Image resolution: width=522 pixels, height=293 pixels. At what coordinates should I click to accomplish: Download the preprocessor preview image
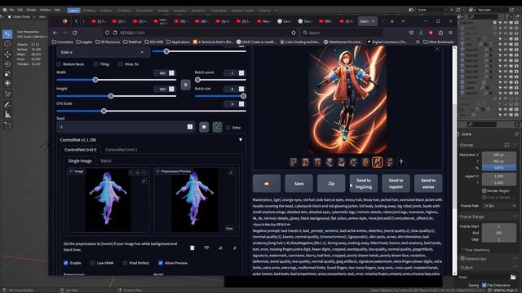[x=231, y=172]
